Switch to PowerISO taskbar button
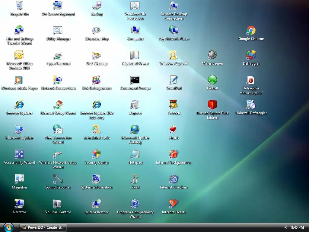Viewport: 309px width, 232px height. (x=43, y=227)
